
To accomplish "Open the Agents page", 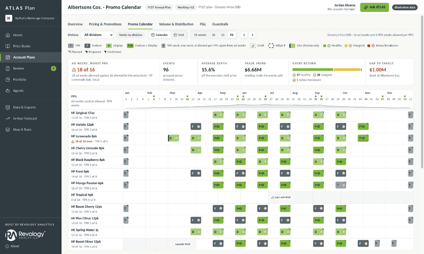I will (x=31, y=91).
